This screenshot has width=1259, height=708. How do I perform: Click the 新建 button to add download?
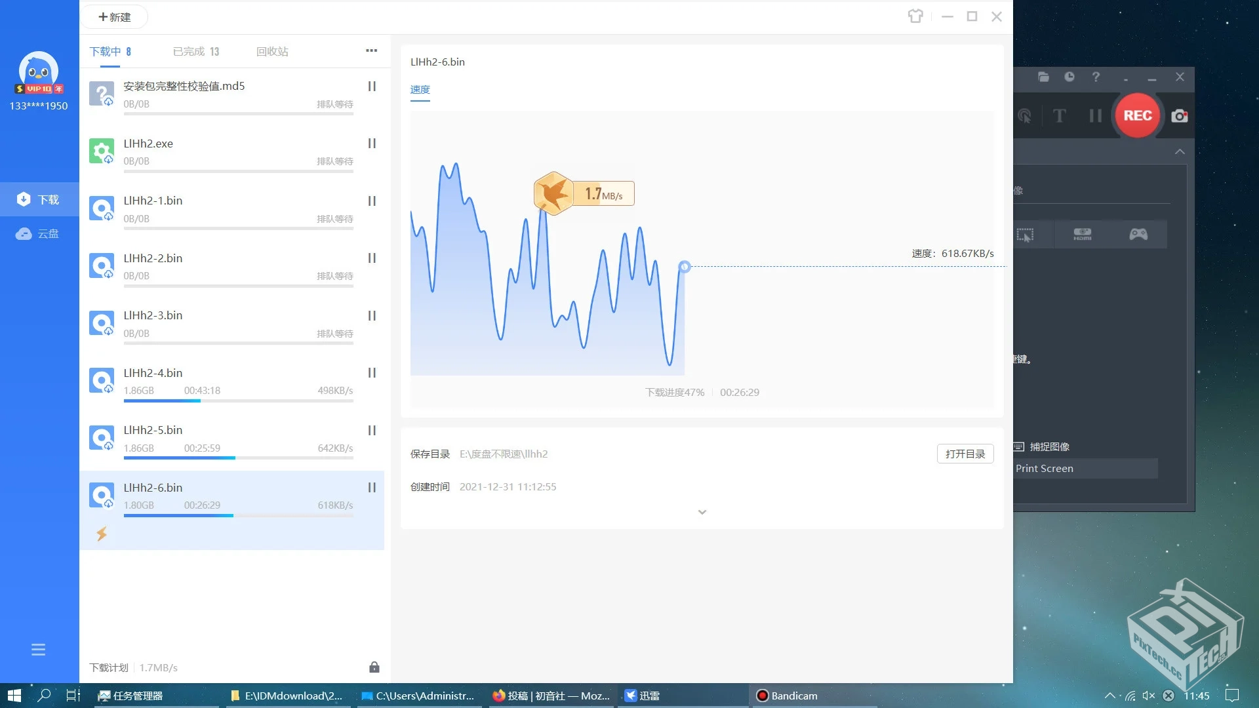click(114, 16)
